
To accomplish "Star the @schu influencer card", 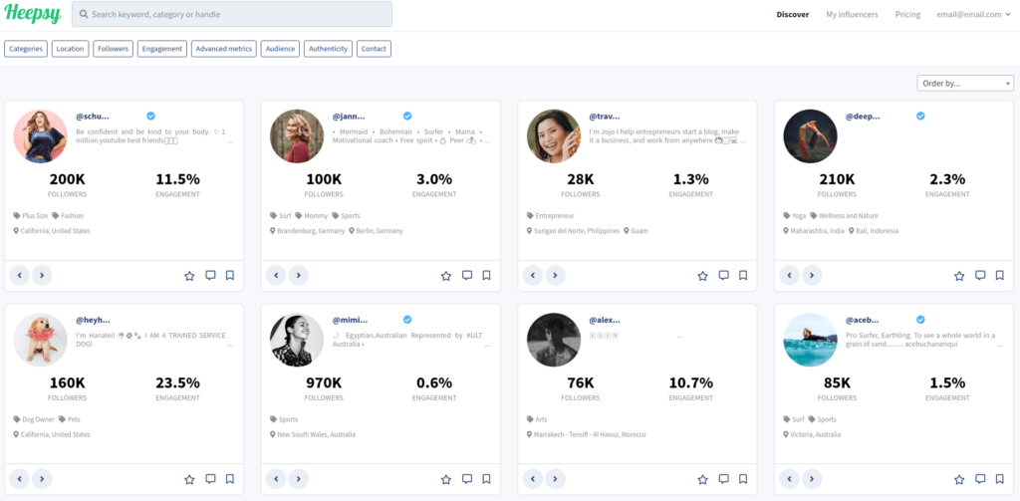I will tap(189, 276).
